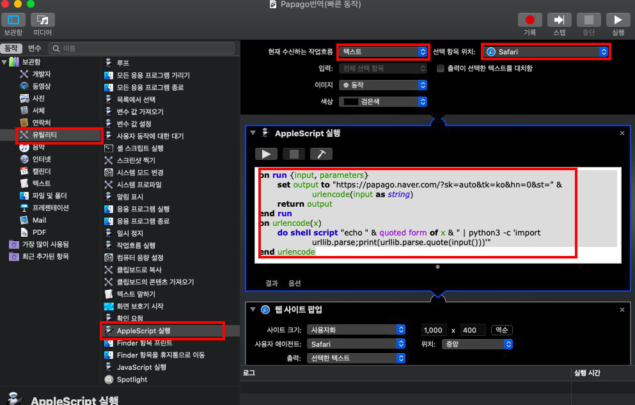
Task: Select 동영상 category in library
Action: point(42,86)
